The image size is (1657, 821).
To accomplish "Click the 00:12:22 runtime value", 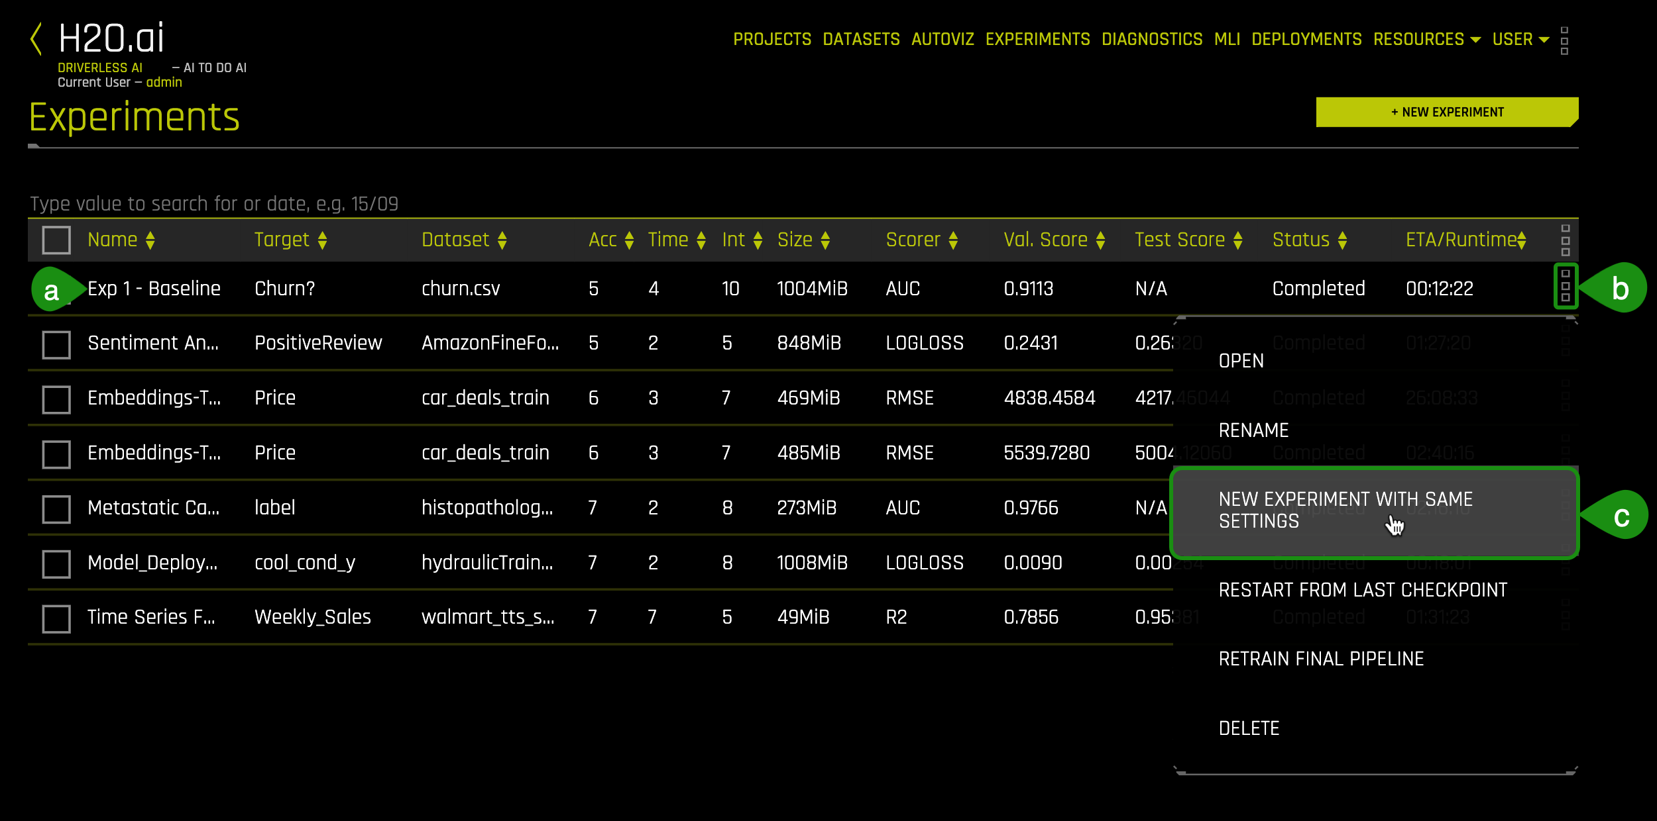I will click(x=1440, y=289).
